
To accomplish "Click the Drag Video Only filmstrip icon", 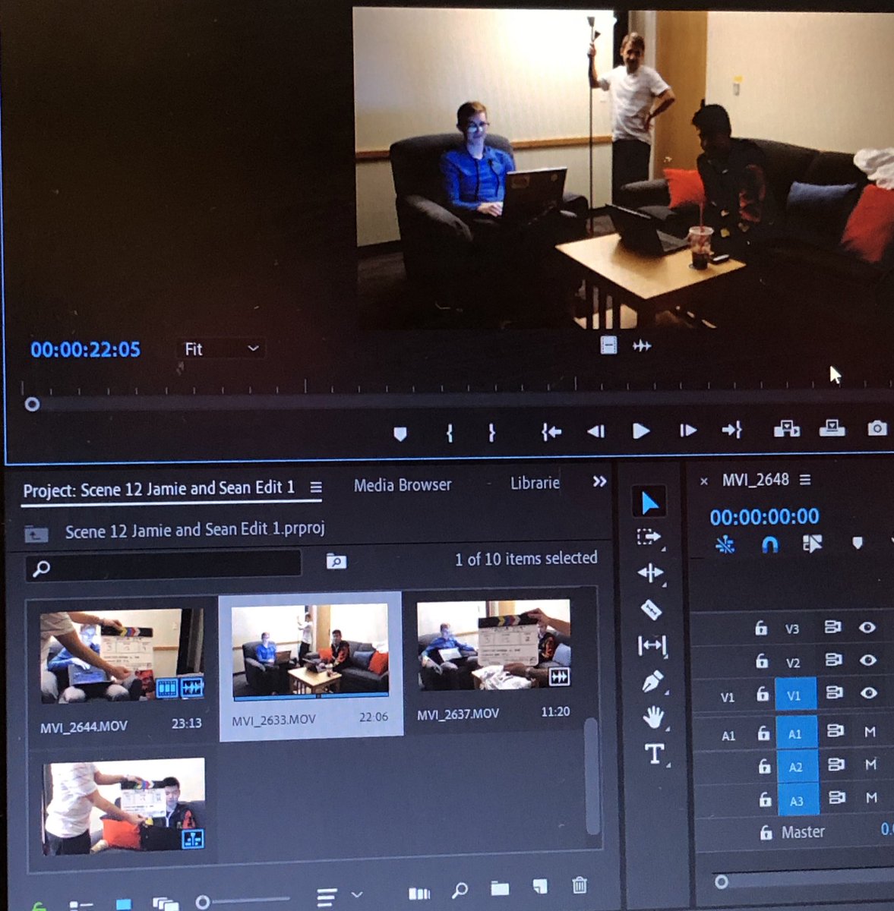I will click(608, 345).
